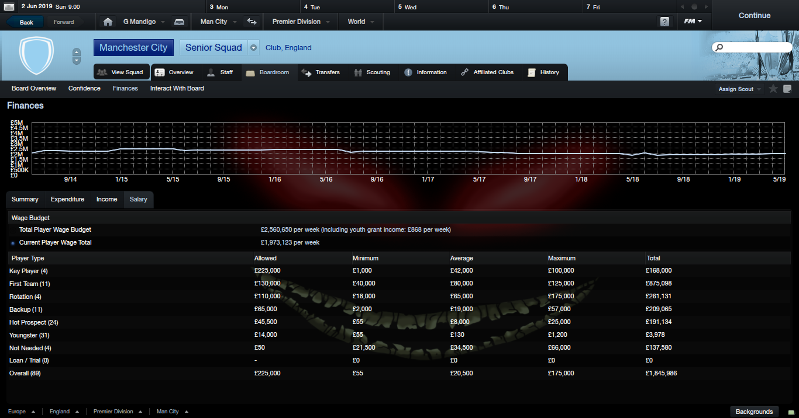The image size is (799, 418).
Task: Select Board Overview submenu
Action: (x=34, y=89)
